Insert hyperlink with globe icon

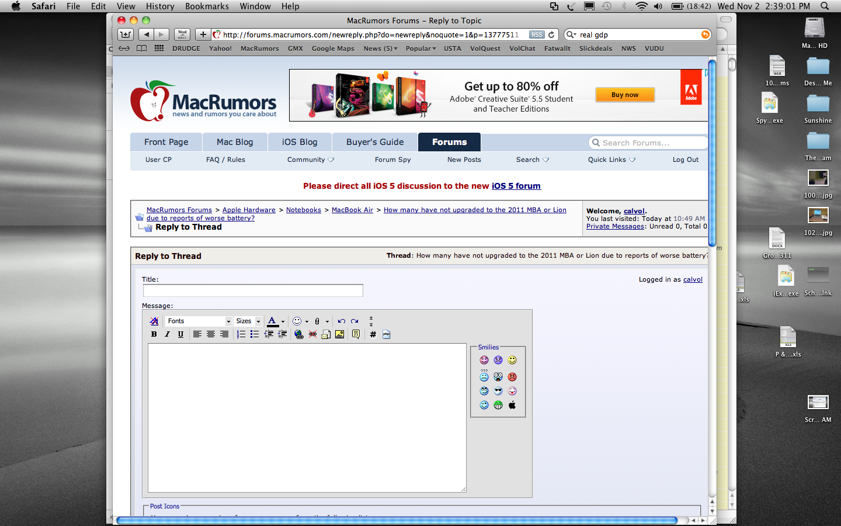tap(299, 334)
